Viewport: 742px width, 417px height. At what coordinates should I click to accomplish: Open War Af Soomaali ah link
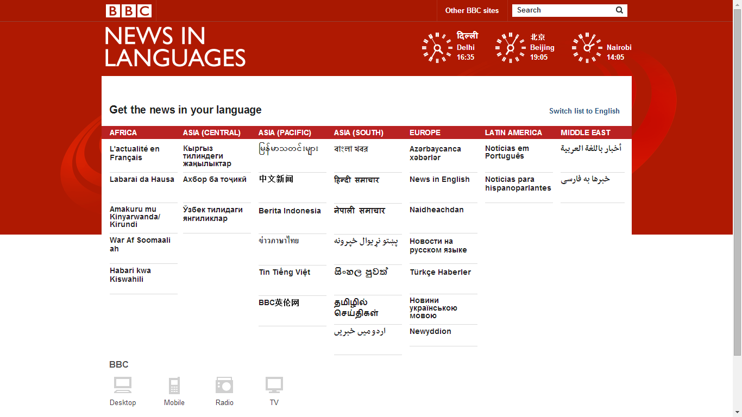[140, 244]
